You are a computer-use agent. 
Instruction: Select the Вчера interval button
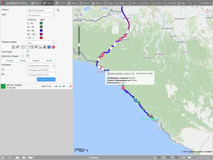point(23,60)
